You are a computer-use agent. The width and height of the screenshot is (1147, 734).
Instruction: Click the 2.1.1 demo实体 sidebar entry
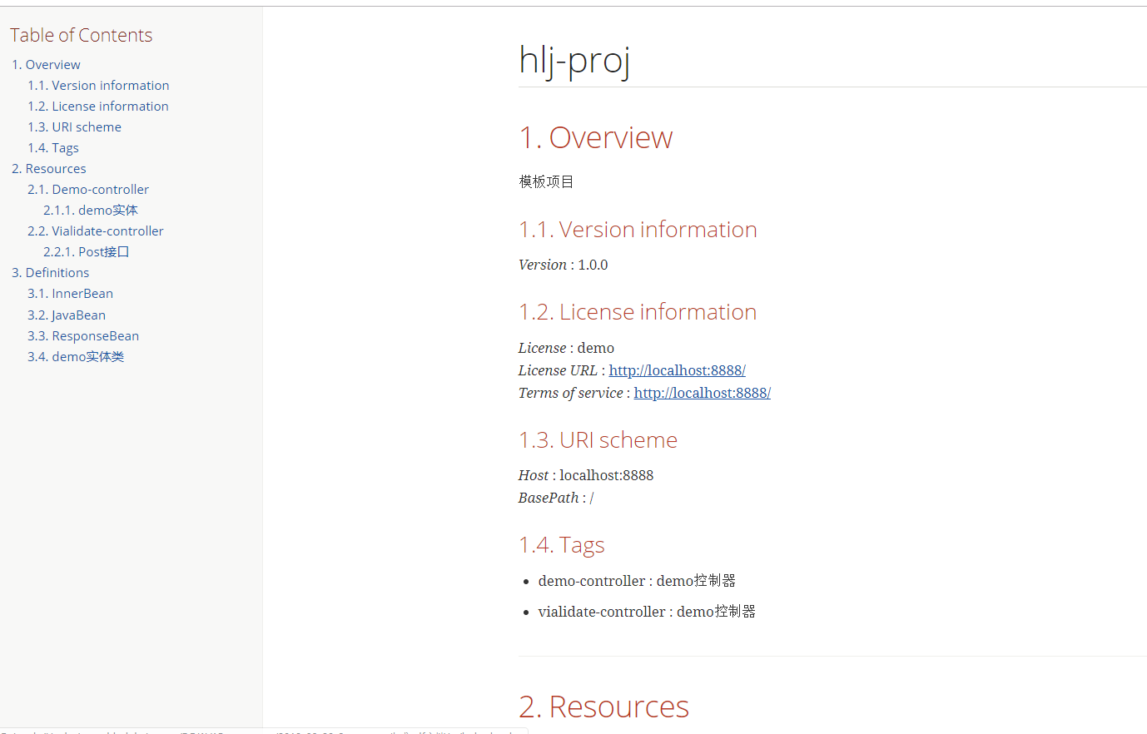[x=91, y=211]
